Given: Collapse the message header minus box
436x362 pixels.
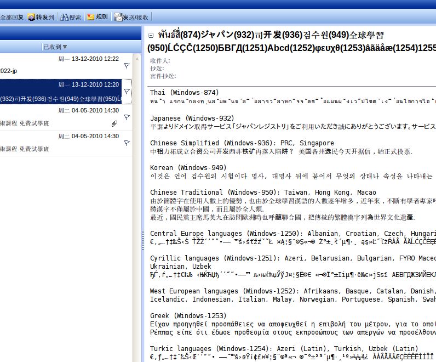Looking at the screenshot, I should (x=151, y=35).
